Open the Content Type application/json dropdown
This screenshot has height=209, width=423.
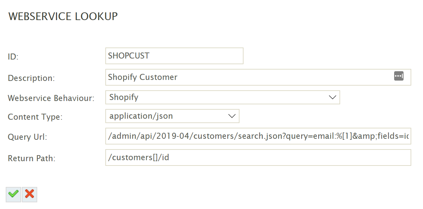[x=168, y=116]
